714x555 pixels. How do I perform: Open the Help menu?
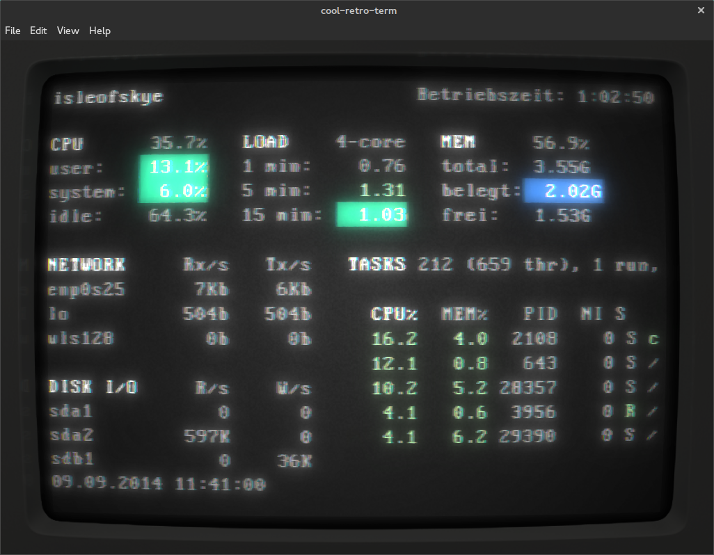tap(100, 31)
